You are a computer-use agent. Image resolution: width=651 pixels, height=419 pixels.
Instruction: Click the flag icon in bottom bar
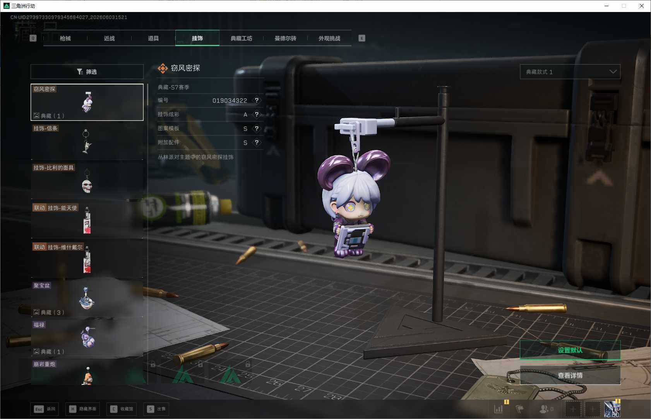coord(519,409)
